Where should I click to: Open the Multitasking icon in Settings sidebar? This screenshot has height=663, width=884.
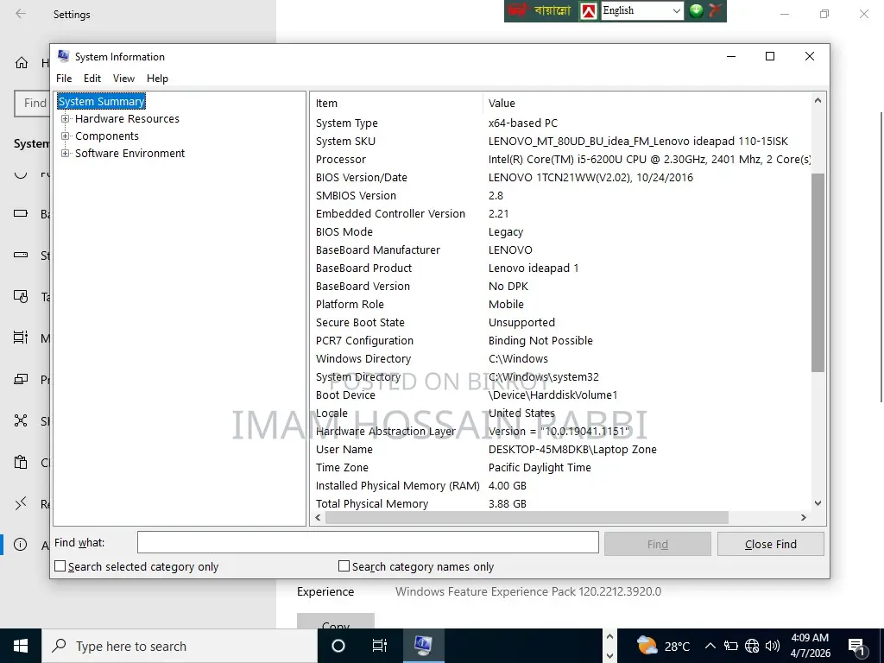21,338
